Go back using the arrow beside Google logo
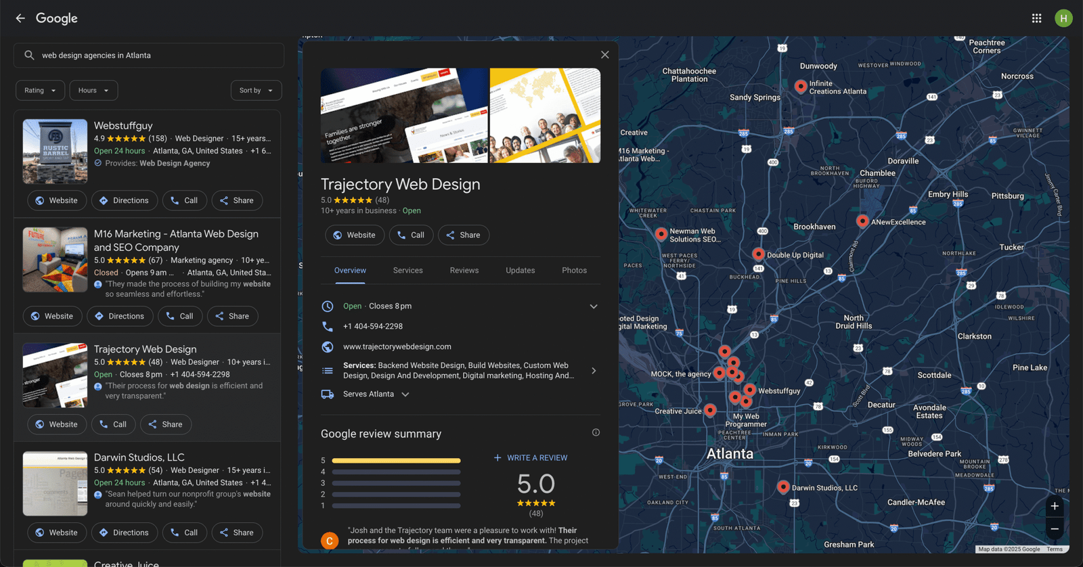The width and height of the screenshot is (1083, 567). 20,18
